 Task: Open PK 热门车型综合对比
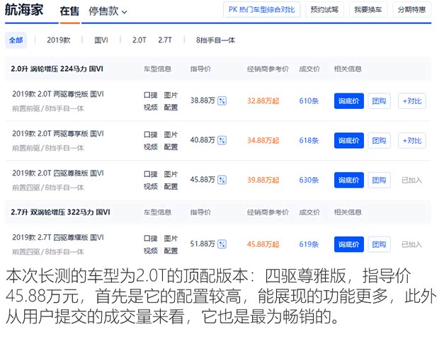pos(262,9)
